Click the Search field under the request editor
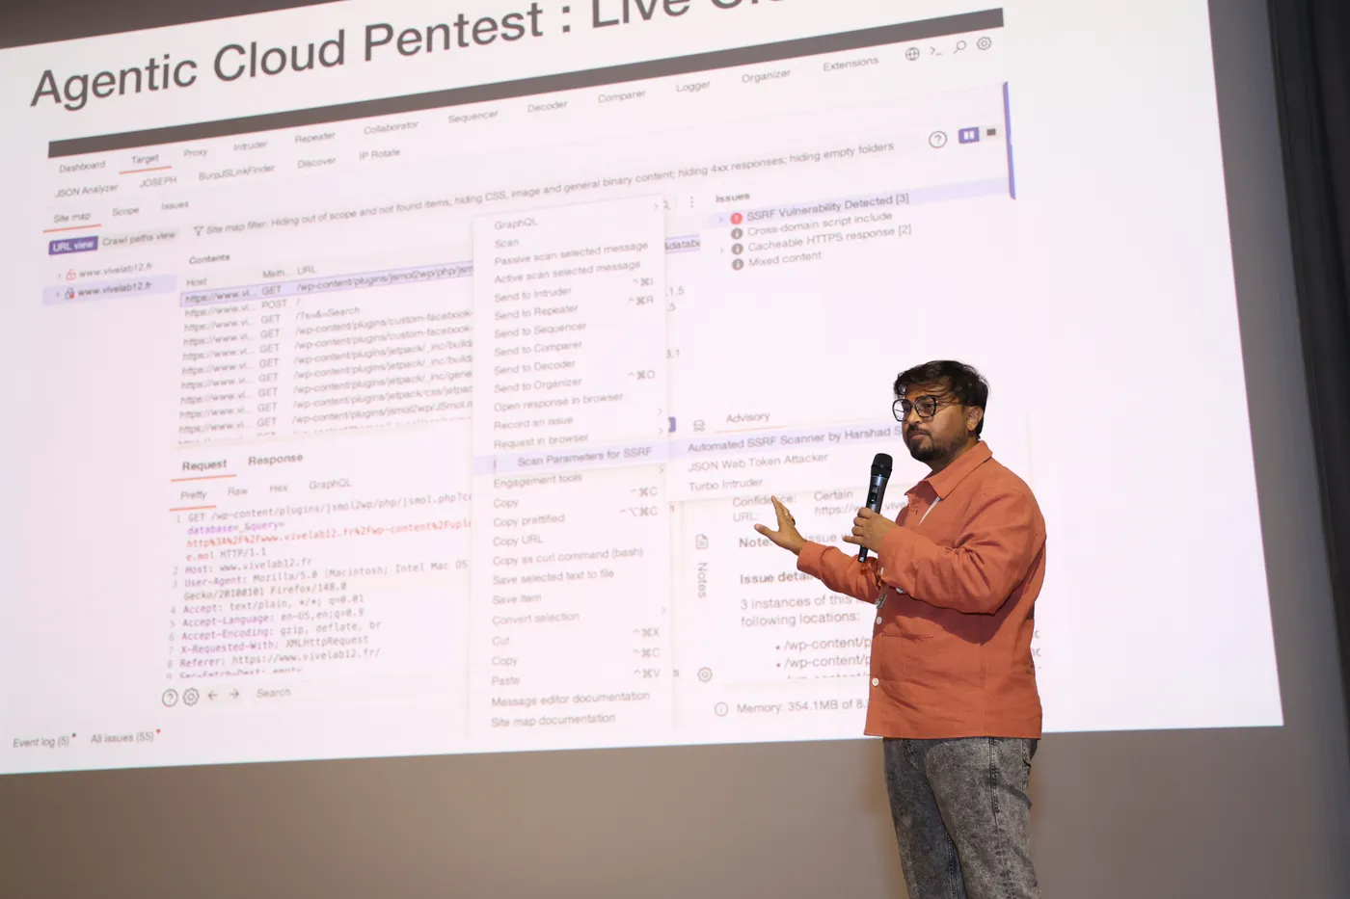 pyautogui.click(x=273, y=692)
